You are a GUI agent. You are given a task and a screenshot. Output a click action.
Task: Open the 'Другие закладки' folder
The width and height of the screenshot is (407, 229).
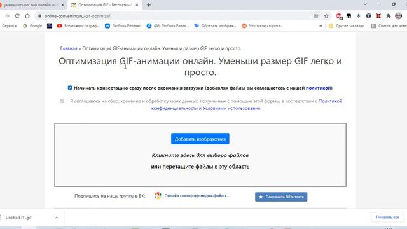(x=347, y=25)
